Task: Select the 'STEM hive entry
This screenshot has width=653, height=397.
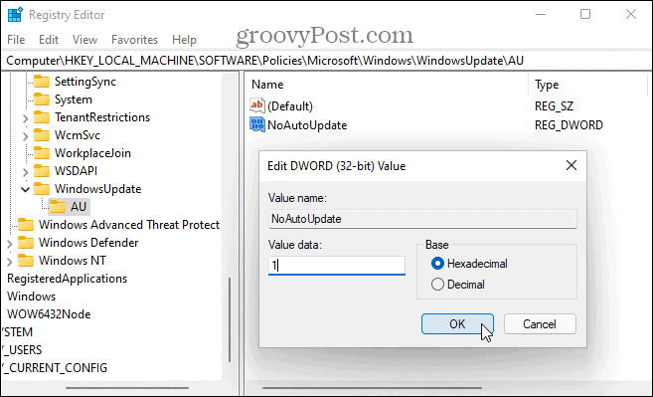Action: (x=17, y=332)
